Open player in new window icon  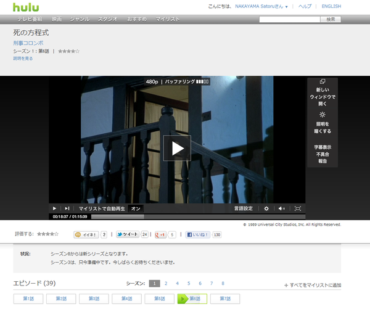click(x=323, y=81)
